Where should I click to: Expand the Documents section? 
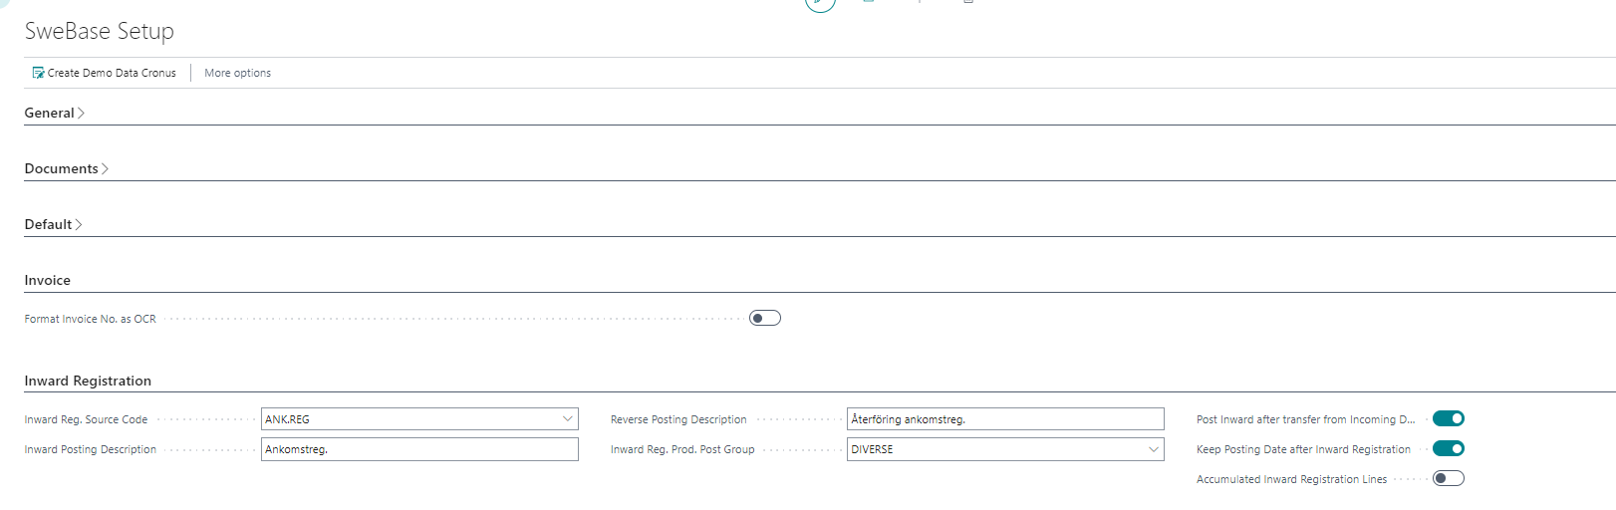67,168
